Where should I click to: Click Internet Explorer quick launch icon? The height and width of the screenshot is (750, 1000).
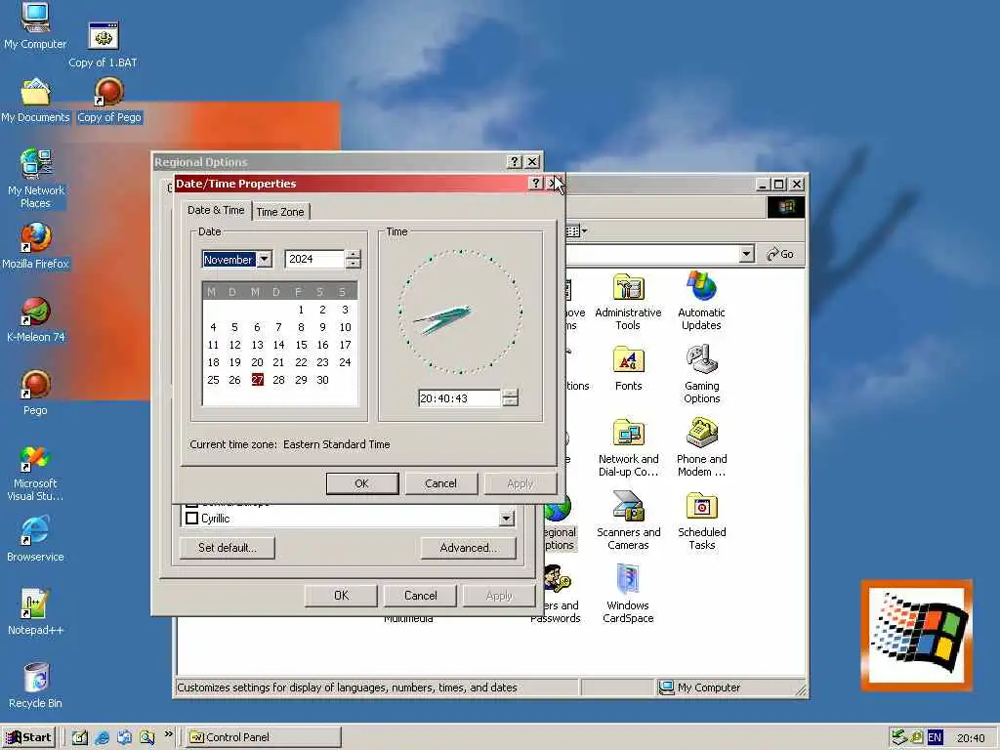(x=102, y=737)
